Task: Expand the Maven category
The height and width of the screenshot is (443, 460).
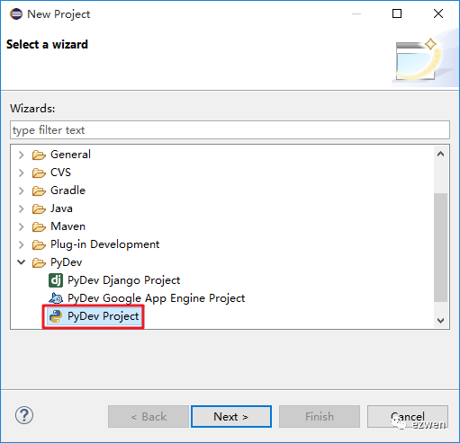Action: coord(22,226)
